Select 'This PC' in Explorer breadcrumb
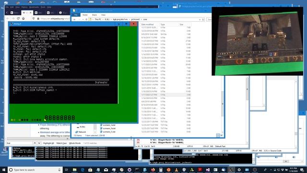307x173 pixels. point(98,19)
